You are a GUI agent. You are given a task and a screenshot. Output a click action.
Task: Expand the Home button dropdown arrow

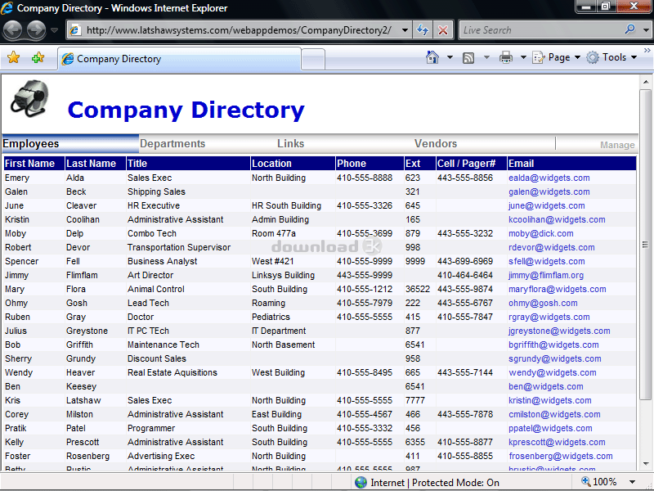coord(450,57)
